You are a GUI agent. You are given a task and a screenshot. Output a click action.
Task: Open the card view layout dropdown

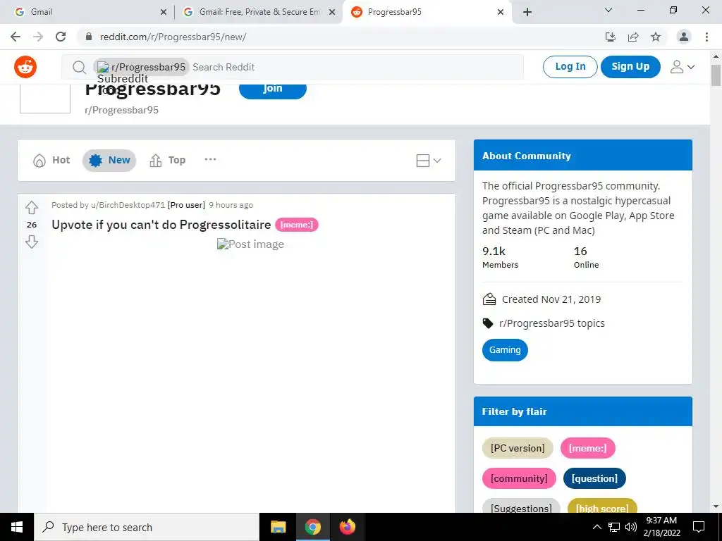click(428, 161)
